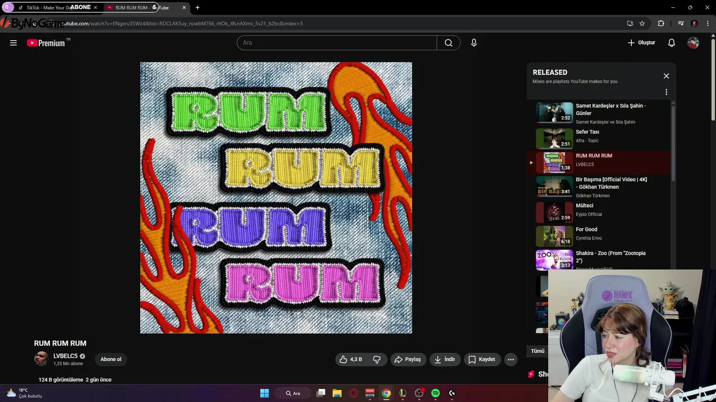The image size is (716, 402).
Task: Close the TikTok browser tab
Action: (x=95, y=7)
